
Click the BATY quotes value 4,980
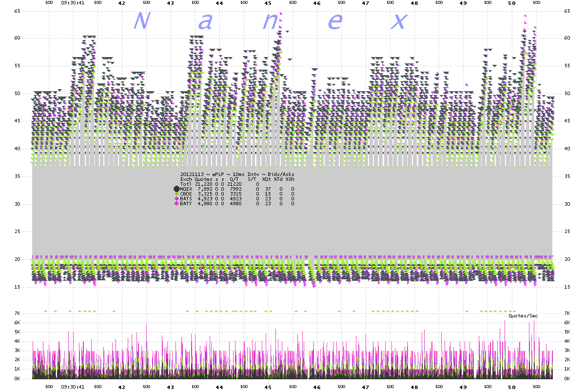tap(205, 203)
